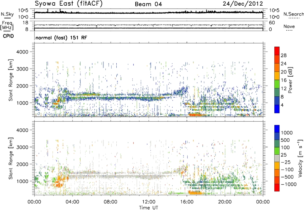Screen dimensions: 304x210
Task: Pick the red top segment of power colorbar
Action: pos(277,51)
